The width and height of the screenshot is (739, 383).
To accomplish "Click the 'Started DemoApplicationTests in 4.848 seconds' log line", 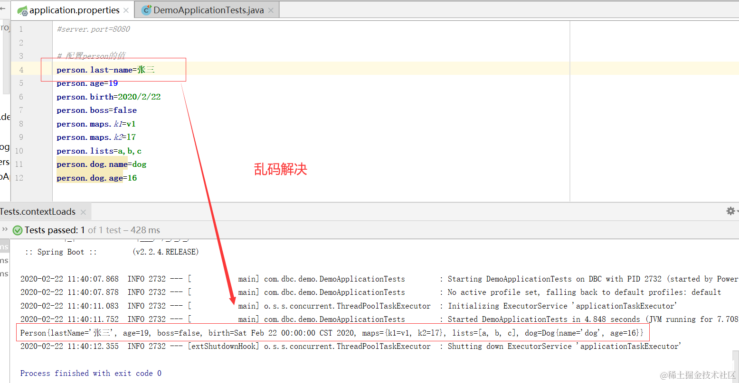I will (x=379, y=319).
